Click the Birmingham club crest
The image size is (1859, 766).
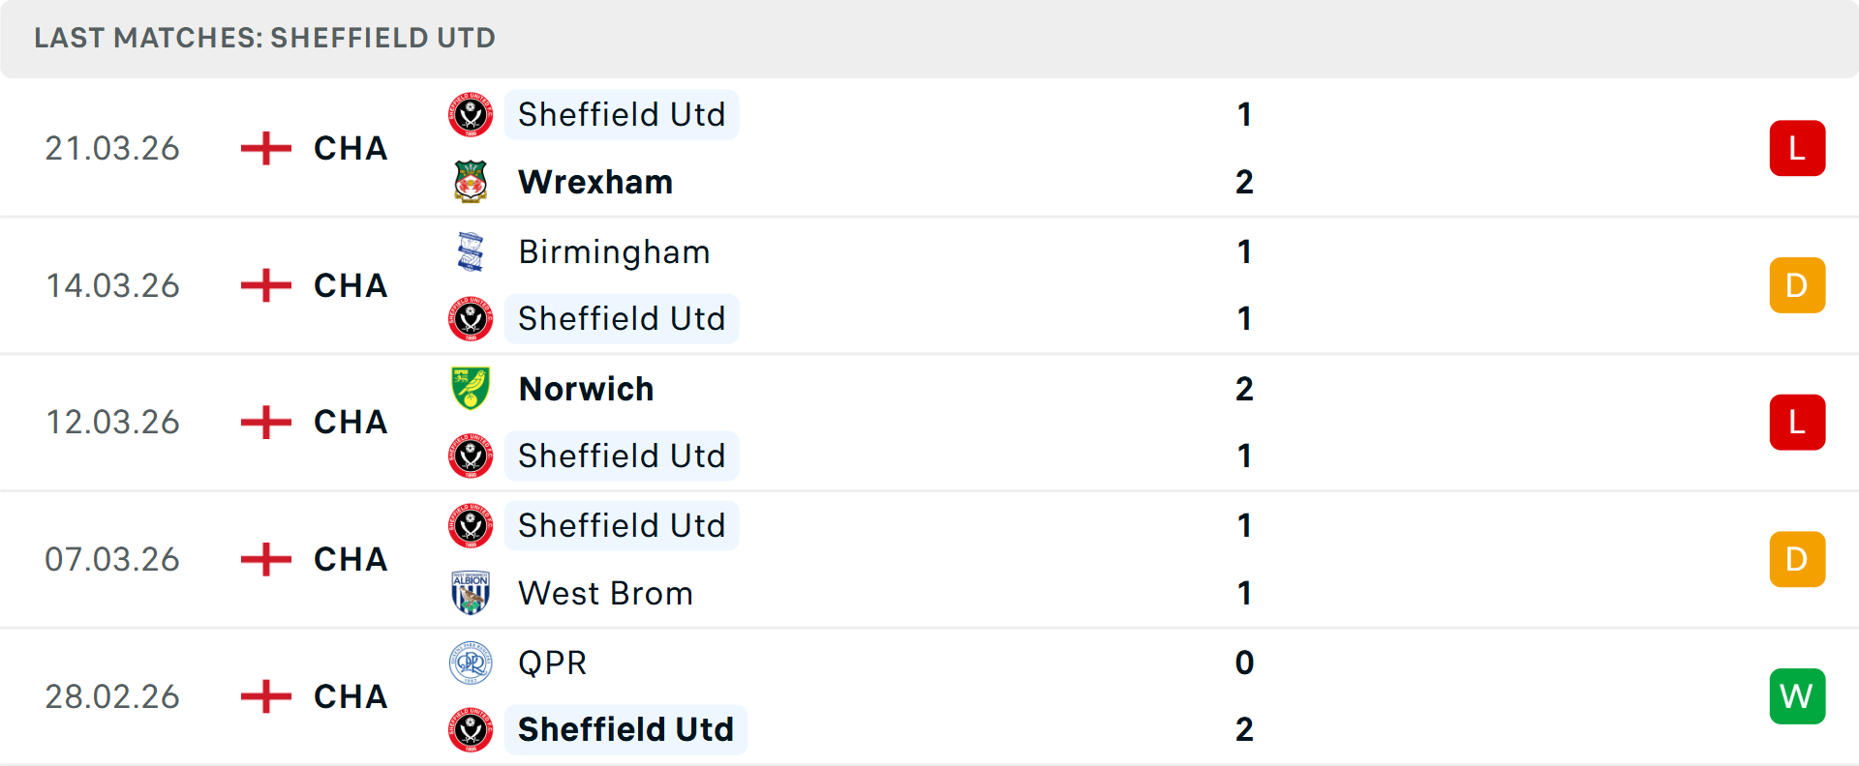click(472, 251)
